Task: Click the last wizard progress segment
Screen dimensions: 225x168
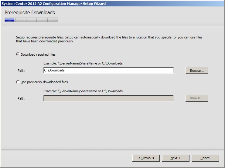Action: click(53, 20)
